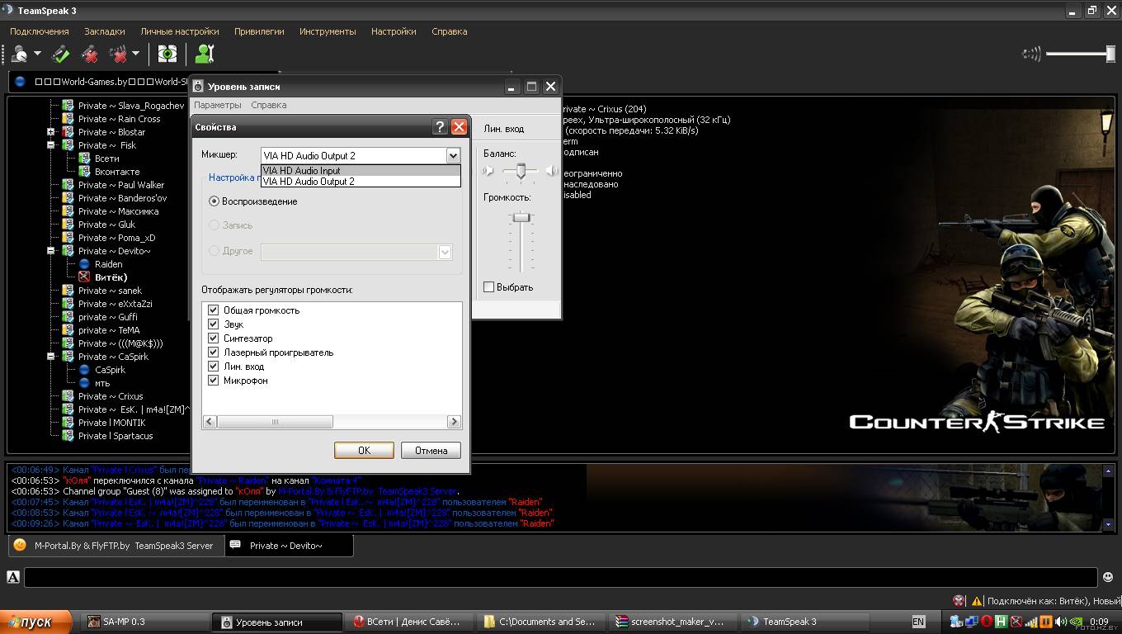Uncheck Микрофон checkbox
Screen dimensions: 1122x634
(x=213, y=381)
